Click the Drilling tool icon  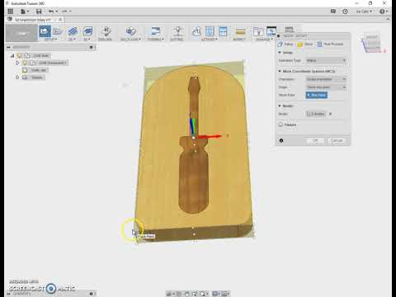(106, 31)
